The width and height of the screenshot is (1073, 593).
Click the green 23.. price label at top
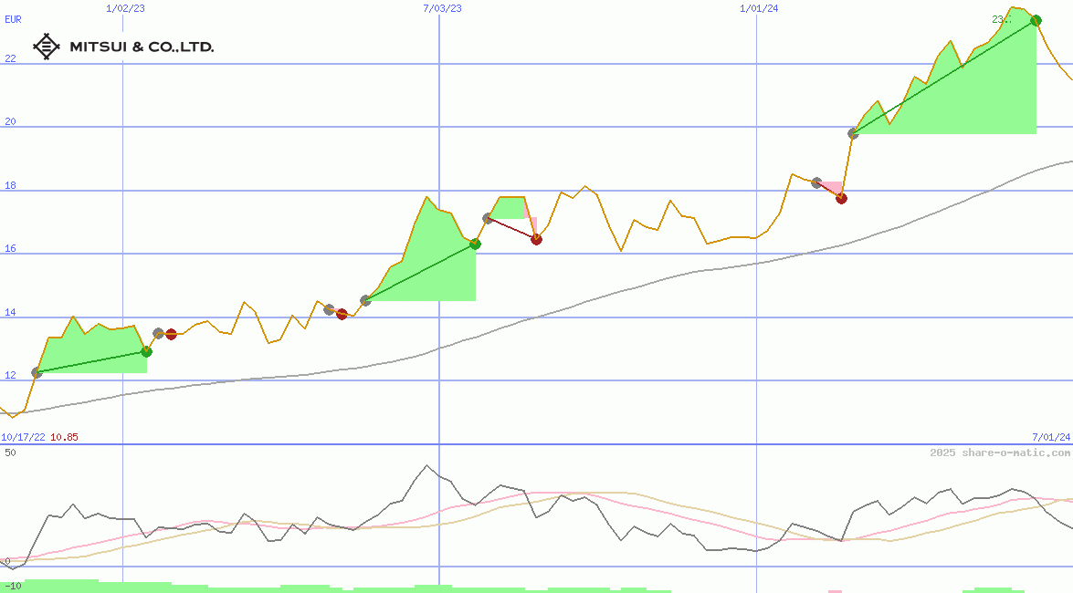1001,19
